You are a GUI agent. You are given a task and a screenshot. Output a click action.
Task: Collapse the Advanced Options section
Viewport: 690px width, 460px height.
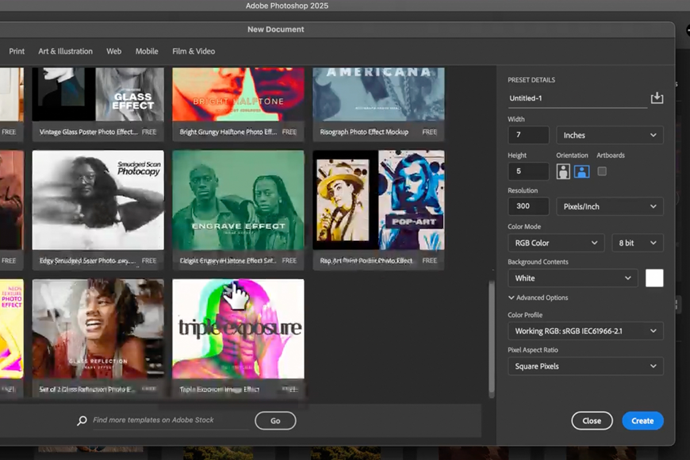coord(538,298)
